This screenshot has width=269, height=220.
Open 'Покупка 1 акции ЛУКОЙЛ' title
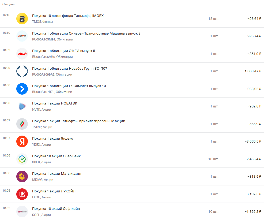[54, 191]
